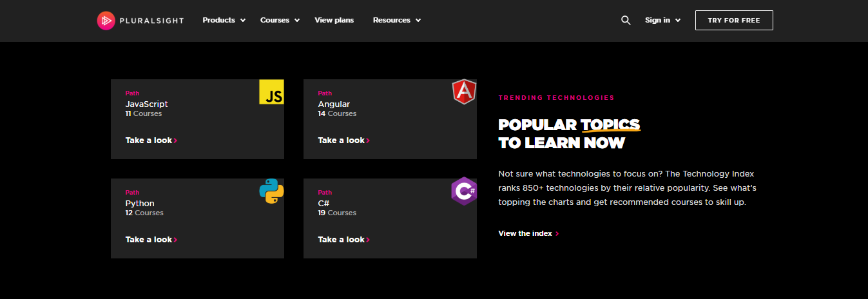Go to View plans
868x299 pixels.
(334, 20)
